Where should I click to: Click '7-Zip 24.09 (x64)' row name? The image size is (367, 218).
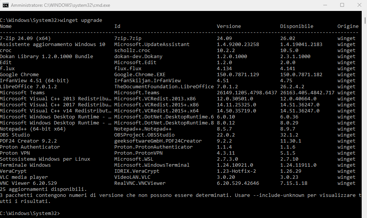(25, 38)
